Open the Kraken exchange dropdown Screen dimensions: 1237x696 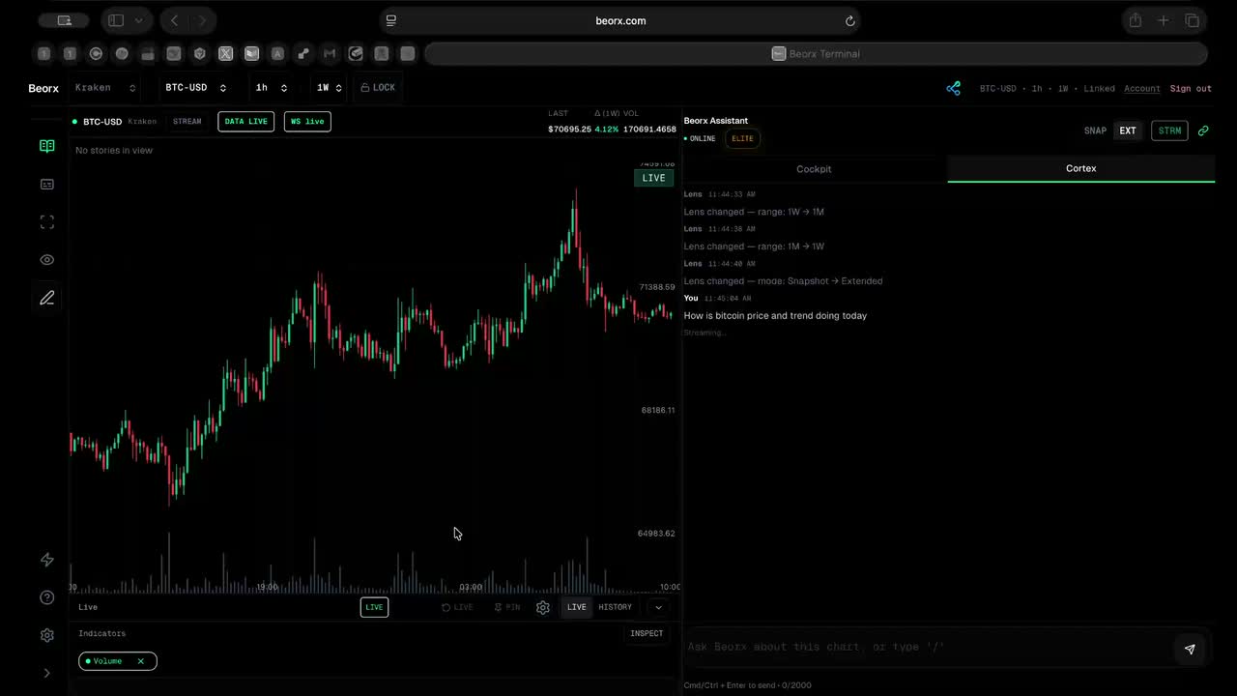click(105, 88)
